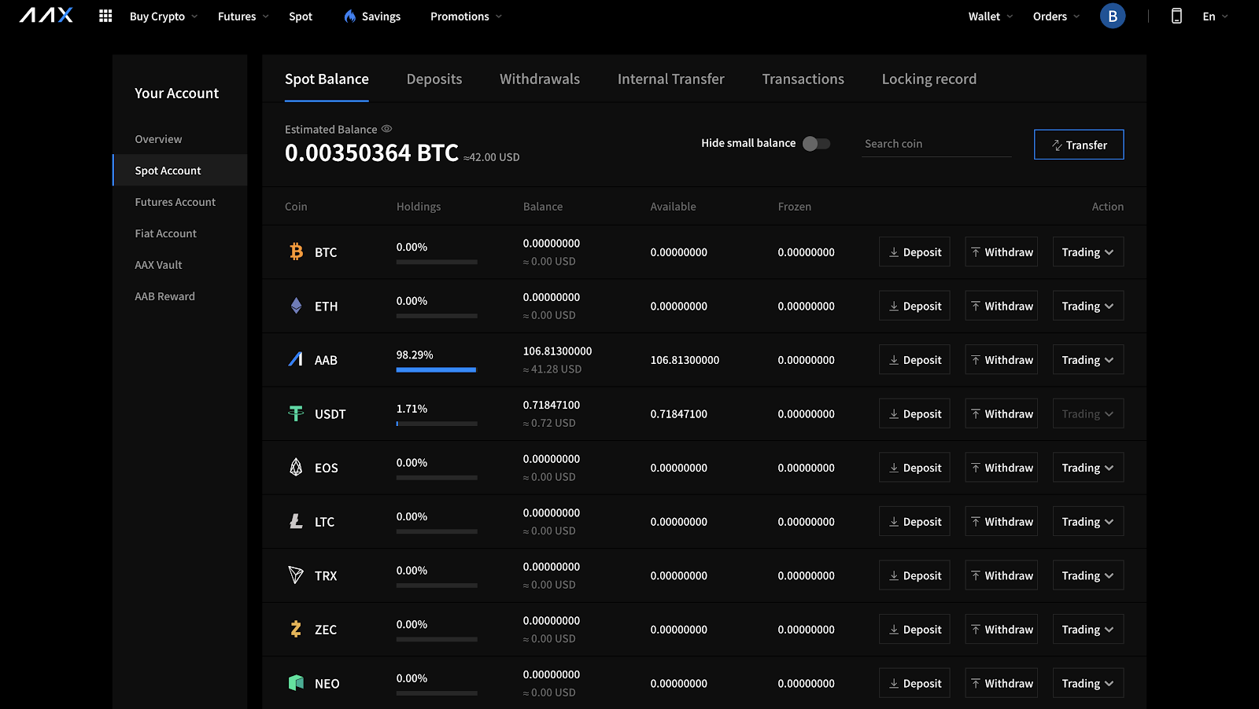Deposit TRX

point(914,575)
